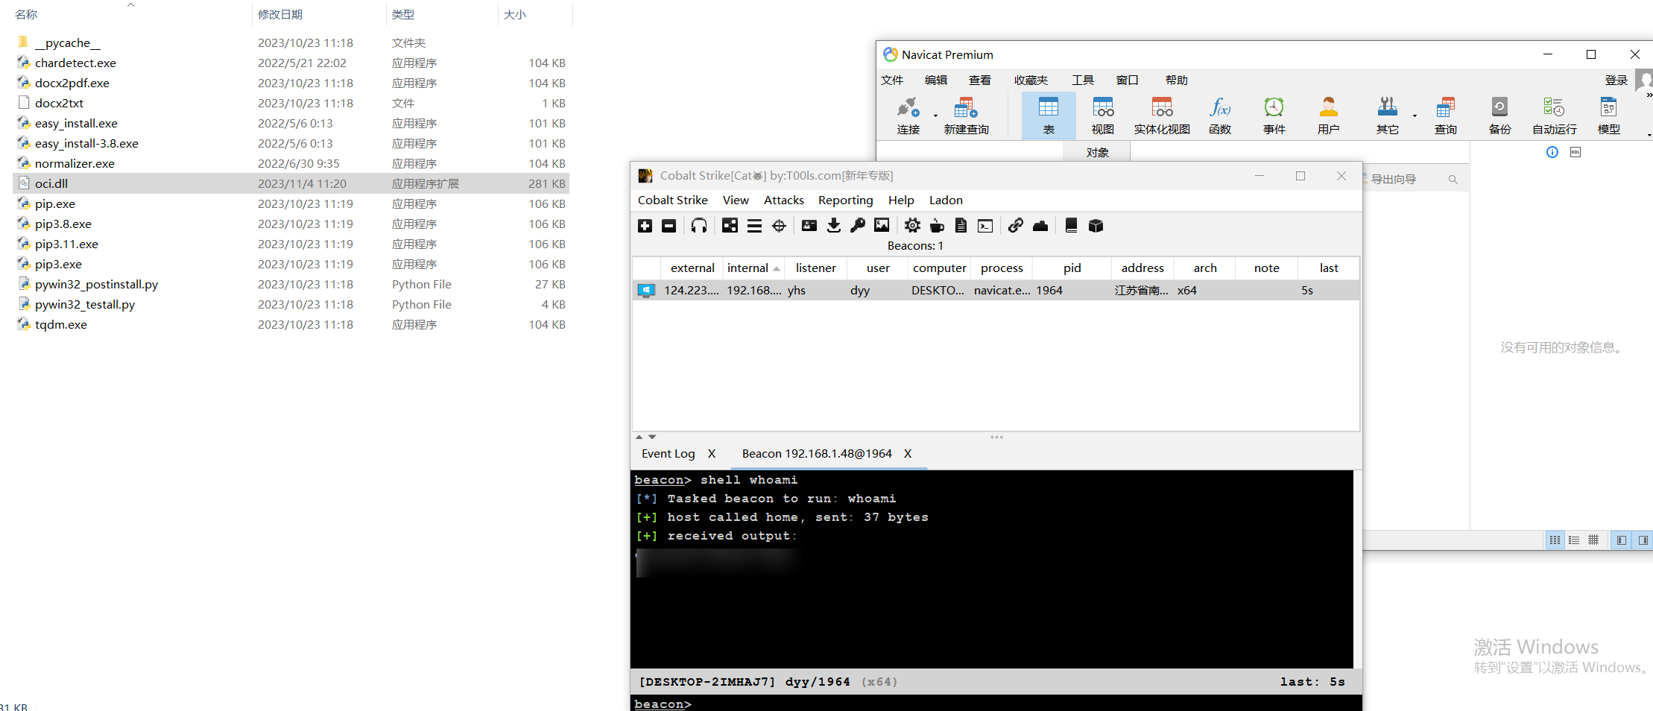This screenshot has width=1653, height=711.
Task: Toggle the right info pane icon
Action: [x=1643, y=540]
